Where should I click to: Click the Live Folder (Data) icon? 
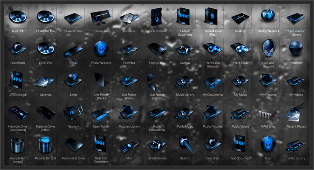129,82
